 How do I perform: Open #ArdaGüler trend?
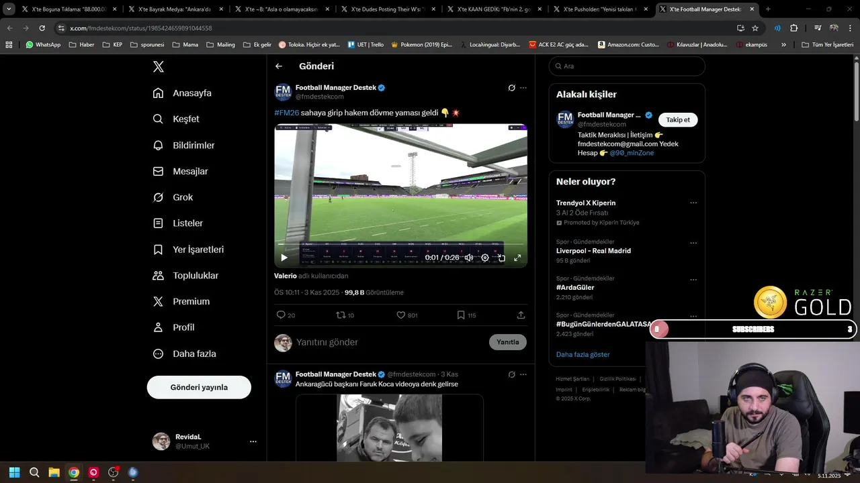click(575, 287)
